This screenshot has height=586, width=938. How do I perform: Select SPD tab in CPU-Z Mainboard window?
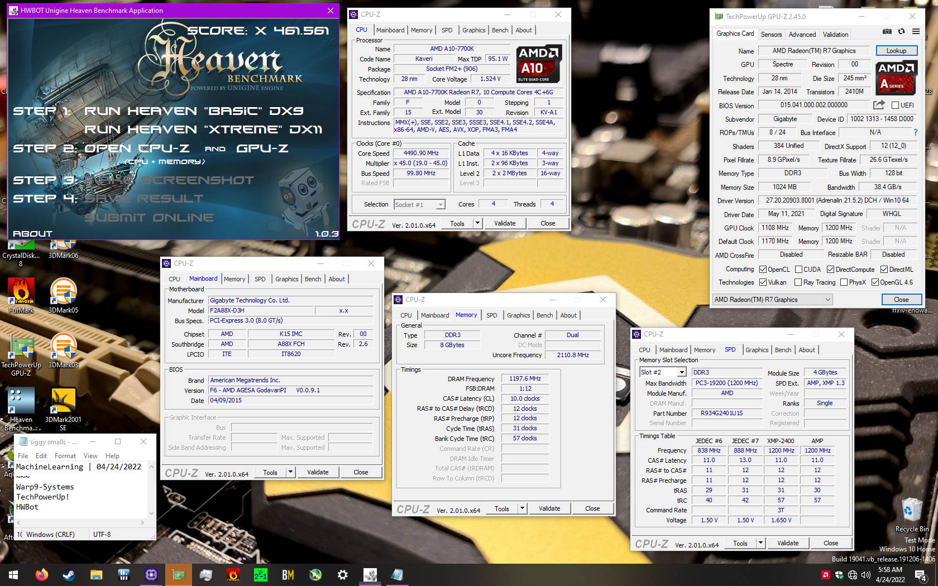260,279
